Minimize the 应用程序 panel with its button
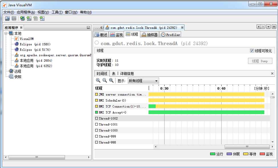The height and width of the screenshot is (168, 278). click(88, 27)
